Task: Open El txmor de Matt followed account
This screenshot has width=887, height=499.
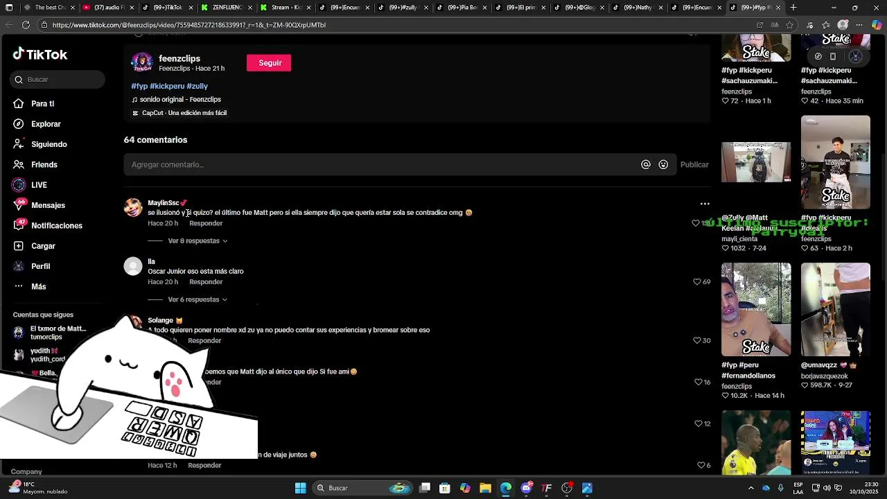Action: coord(51,333)
